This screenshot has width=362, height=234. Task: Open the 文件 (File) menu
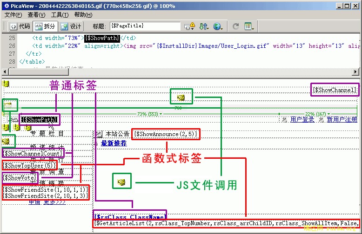pyautogui.click(x=13, y=15)
